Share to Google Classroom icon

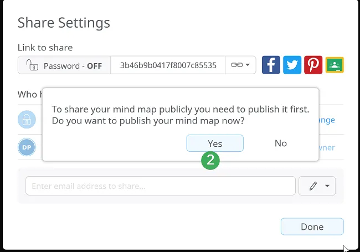(x=335, y=65)
